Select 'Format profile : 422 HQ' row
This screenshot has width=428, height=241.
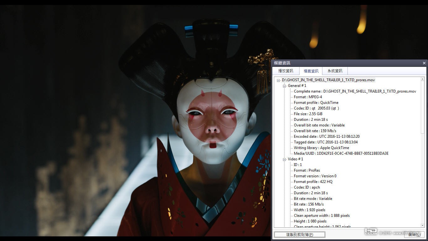tap(313, 182)
